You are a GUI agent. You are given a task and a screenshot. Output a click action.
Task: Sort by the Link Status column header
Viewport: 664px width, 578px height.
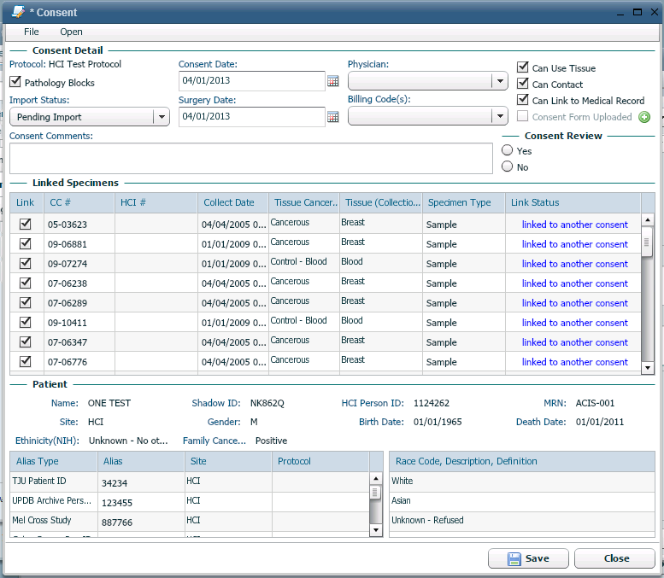pos(573,202)
